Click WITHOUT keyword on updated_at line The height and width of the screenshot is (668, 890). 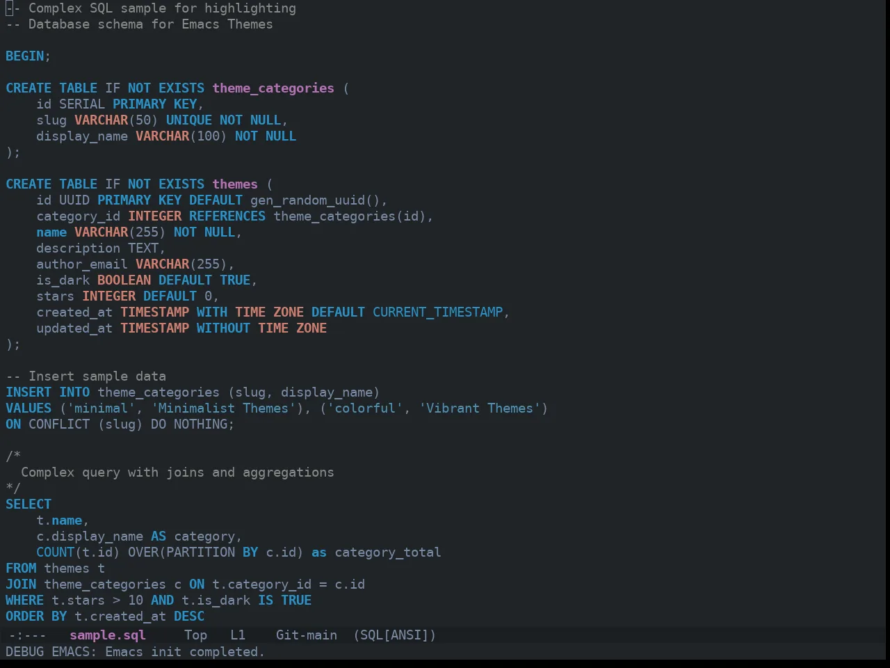(x=223, y=328)
